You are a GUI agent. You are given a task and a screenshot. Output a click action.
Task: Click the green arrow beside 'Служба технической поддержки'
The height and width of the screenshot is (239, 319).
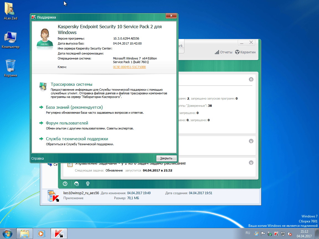41,139
